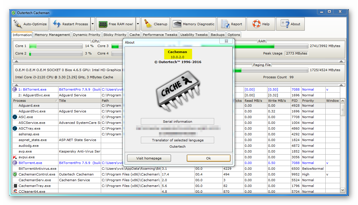The width and height of the screenshot is (358, 205).
Task: Open the Backups tab
Action: [x=218, y=35]
